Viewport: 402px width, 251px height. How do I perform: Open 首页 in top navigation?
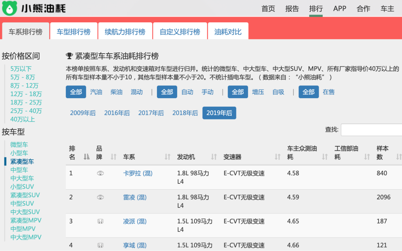(268, 9)
